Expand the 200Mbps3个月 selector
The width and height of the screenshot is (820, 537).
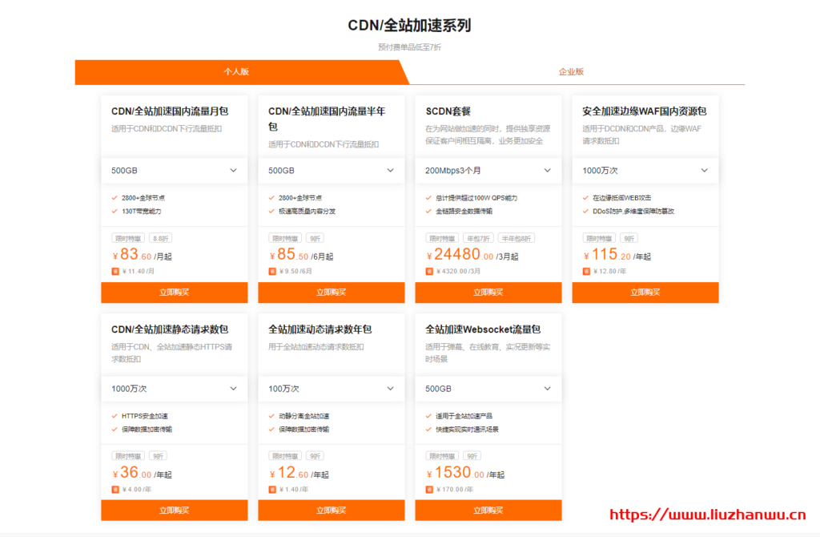coord(488,170)
